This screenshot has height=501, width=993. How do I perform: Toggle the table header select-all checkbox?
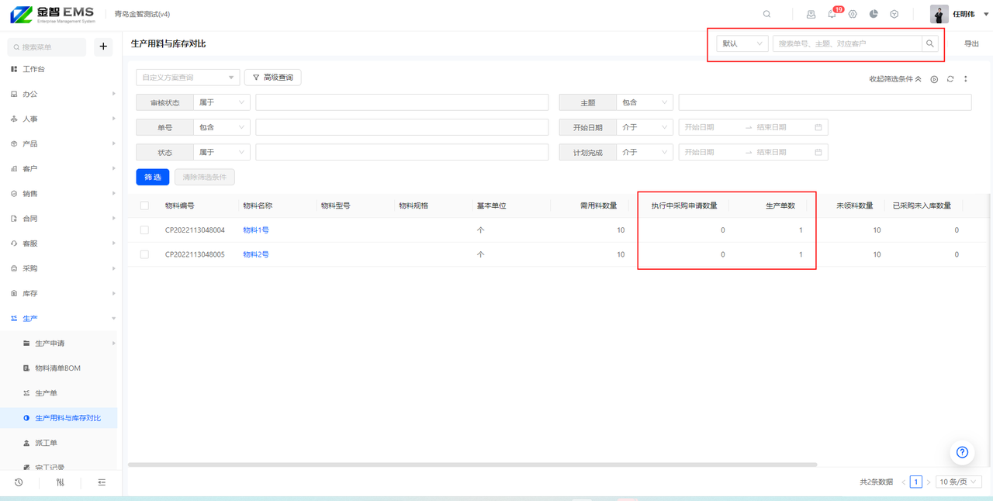pos(144,206)
